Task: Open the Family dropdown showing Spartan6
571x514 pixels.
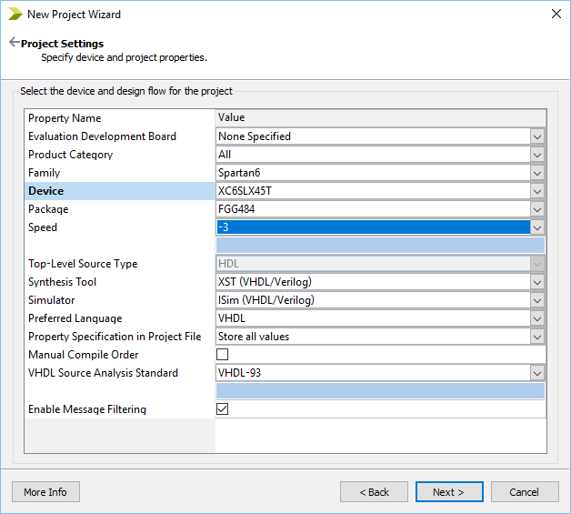Action: pyautogui.click(x=537, y=173)
